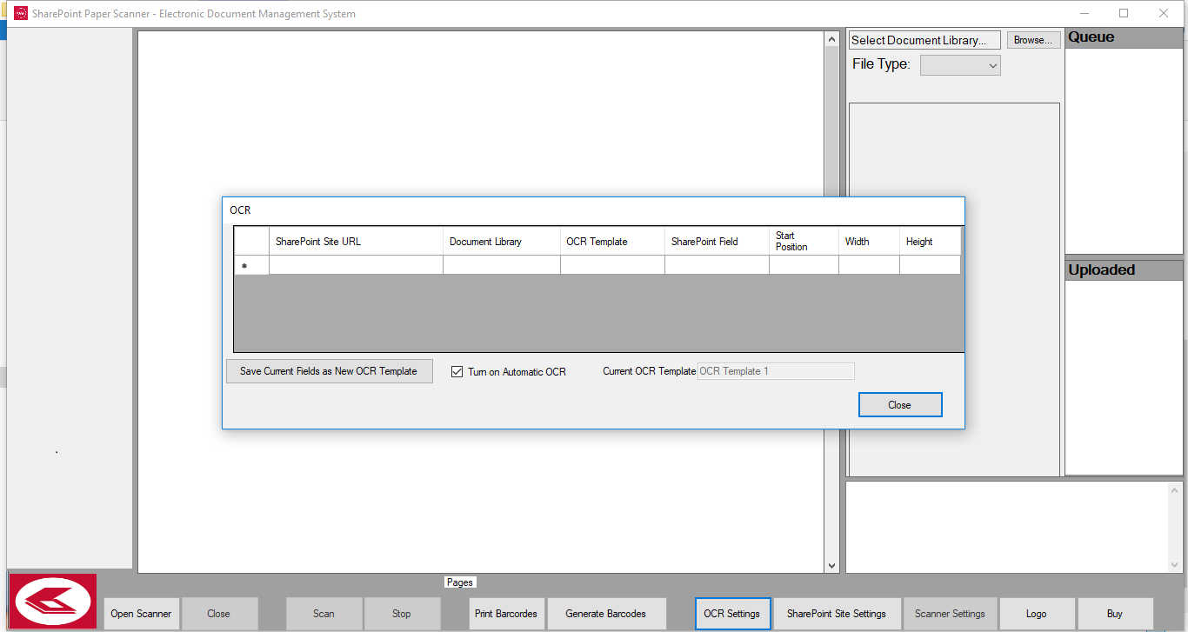This screenshot has width=1188, height=632.
Task: Toggle Turn on Automatic OCR checkbox
Action: click(x=457, y=371)
